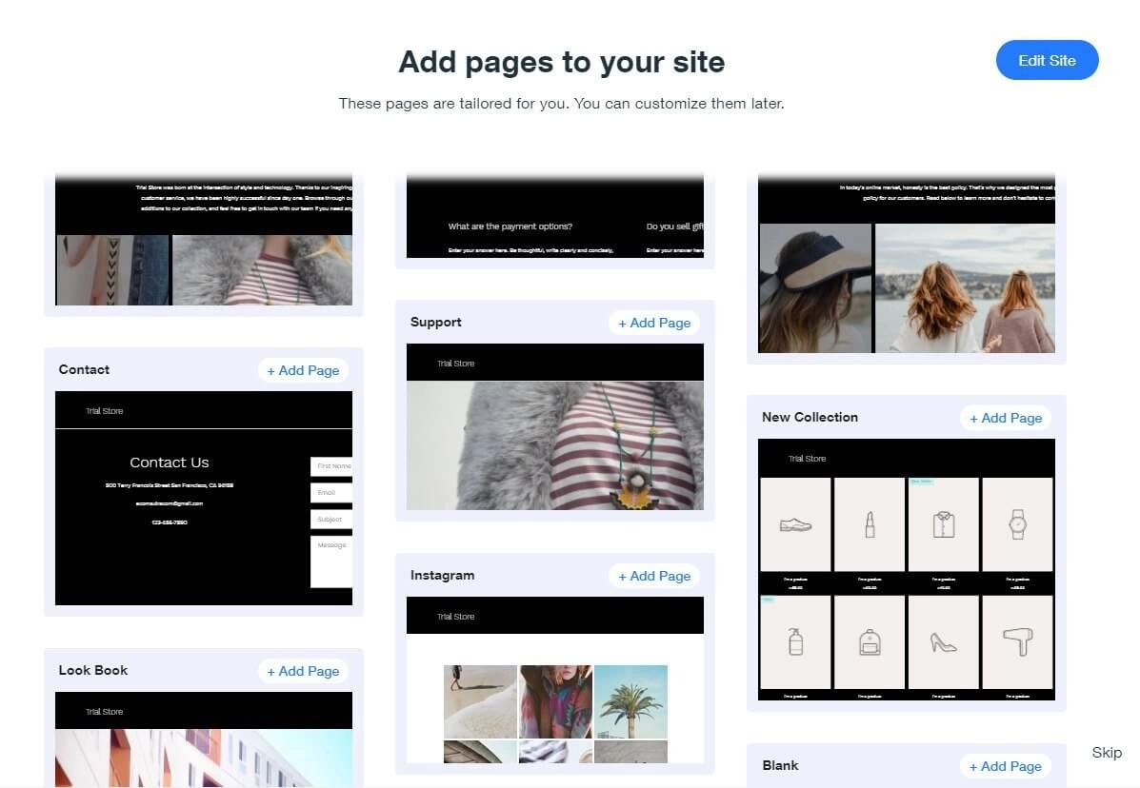Click the Edit Site button
Screen dimensions: 1140x788
click(x=1047, y=59)
